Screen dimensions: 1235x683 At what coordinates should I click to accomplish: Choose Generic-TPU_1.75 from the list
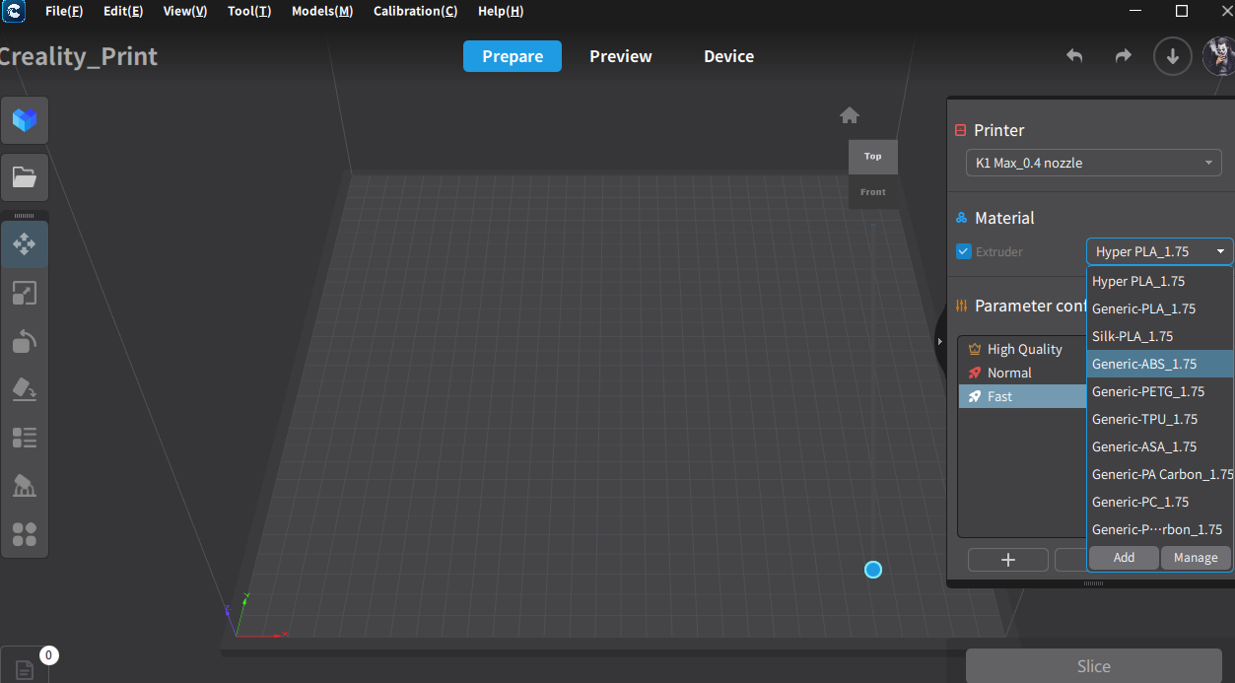pyautogui.click(x=1160, y=419)
